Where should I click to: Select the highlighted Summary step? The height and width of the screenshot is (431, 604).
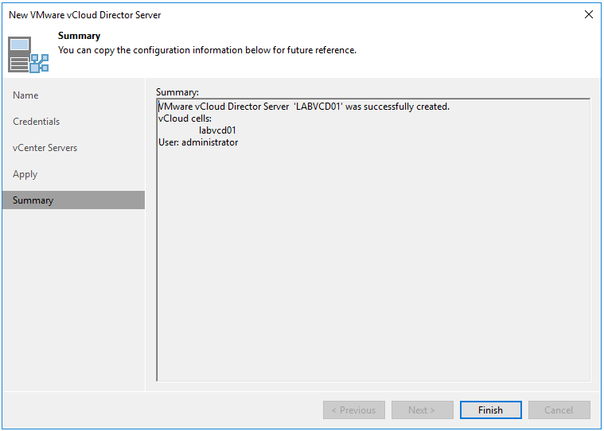coord(33,200)
